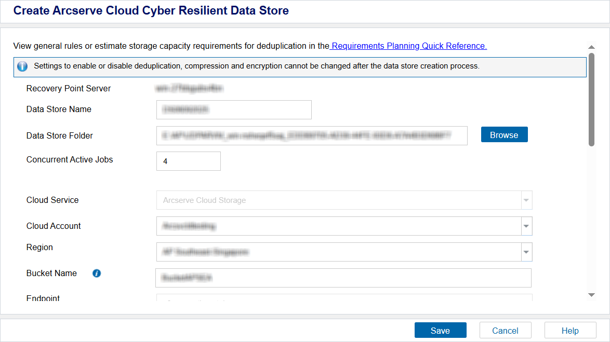The width and height of the screenshot is (610, 342).
Task: Click the Cloud Service dropdown arrow
Action: click(526, 200)
